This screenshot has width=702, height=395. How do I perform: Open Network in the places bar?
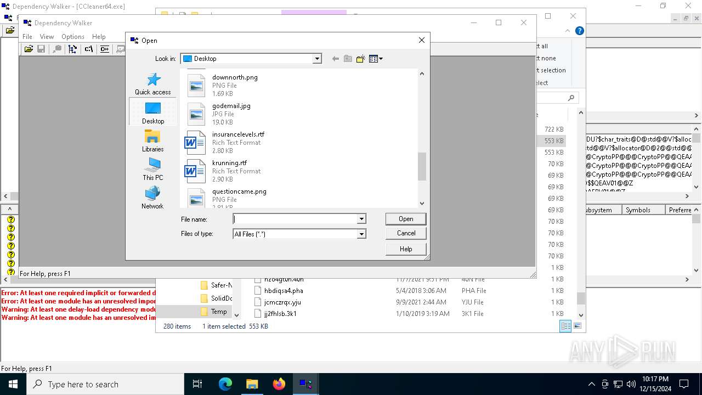153,198
